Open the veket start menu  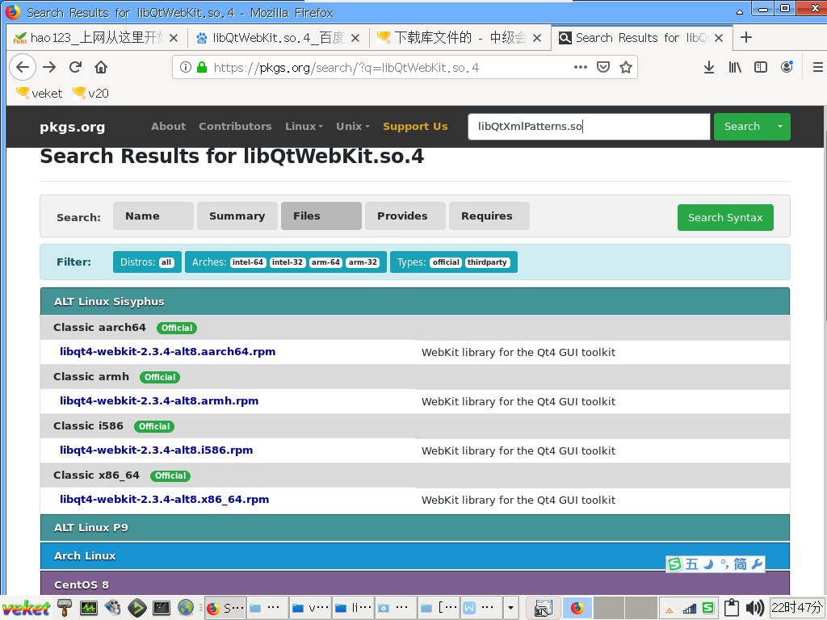25,608
